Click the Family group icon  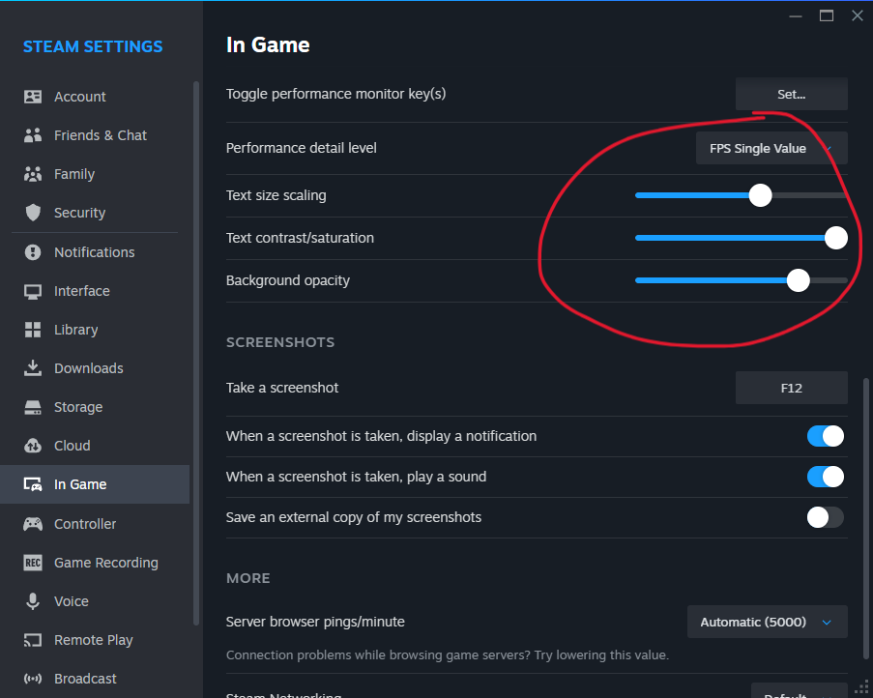pos(33,174)
